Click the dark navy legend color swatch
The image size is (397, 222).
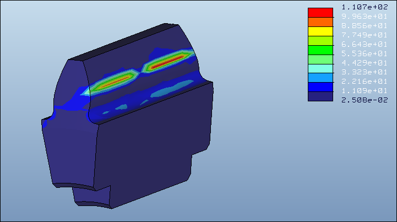click(x=320, y=96)
